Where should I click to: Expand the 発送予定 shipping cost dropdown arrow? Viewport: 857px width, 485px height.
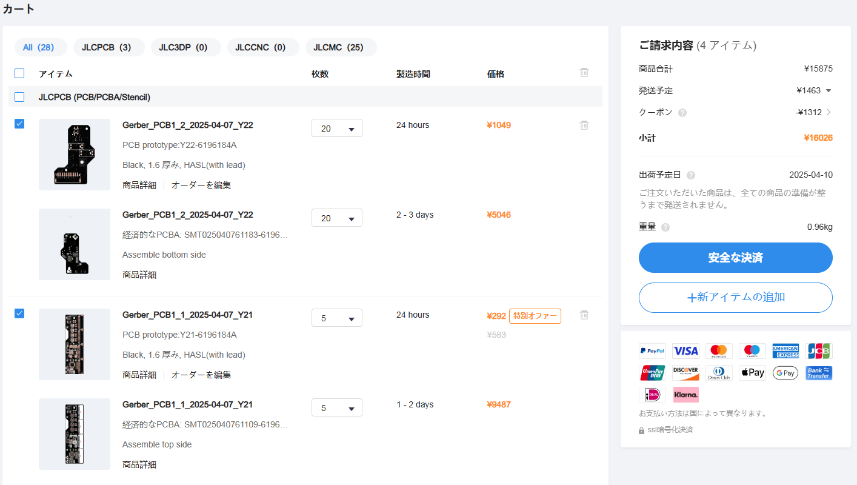pos(829,91)
